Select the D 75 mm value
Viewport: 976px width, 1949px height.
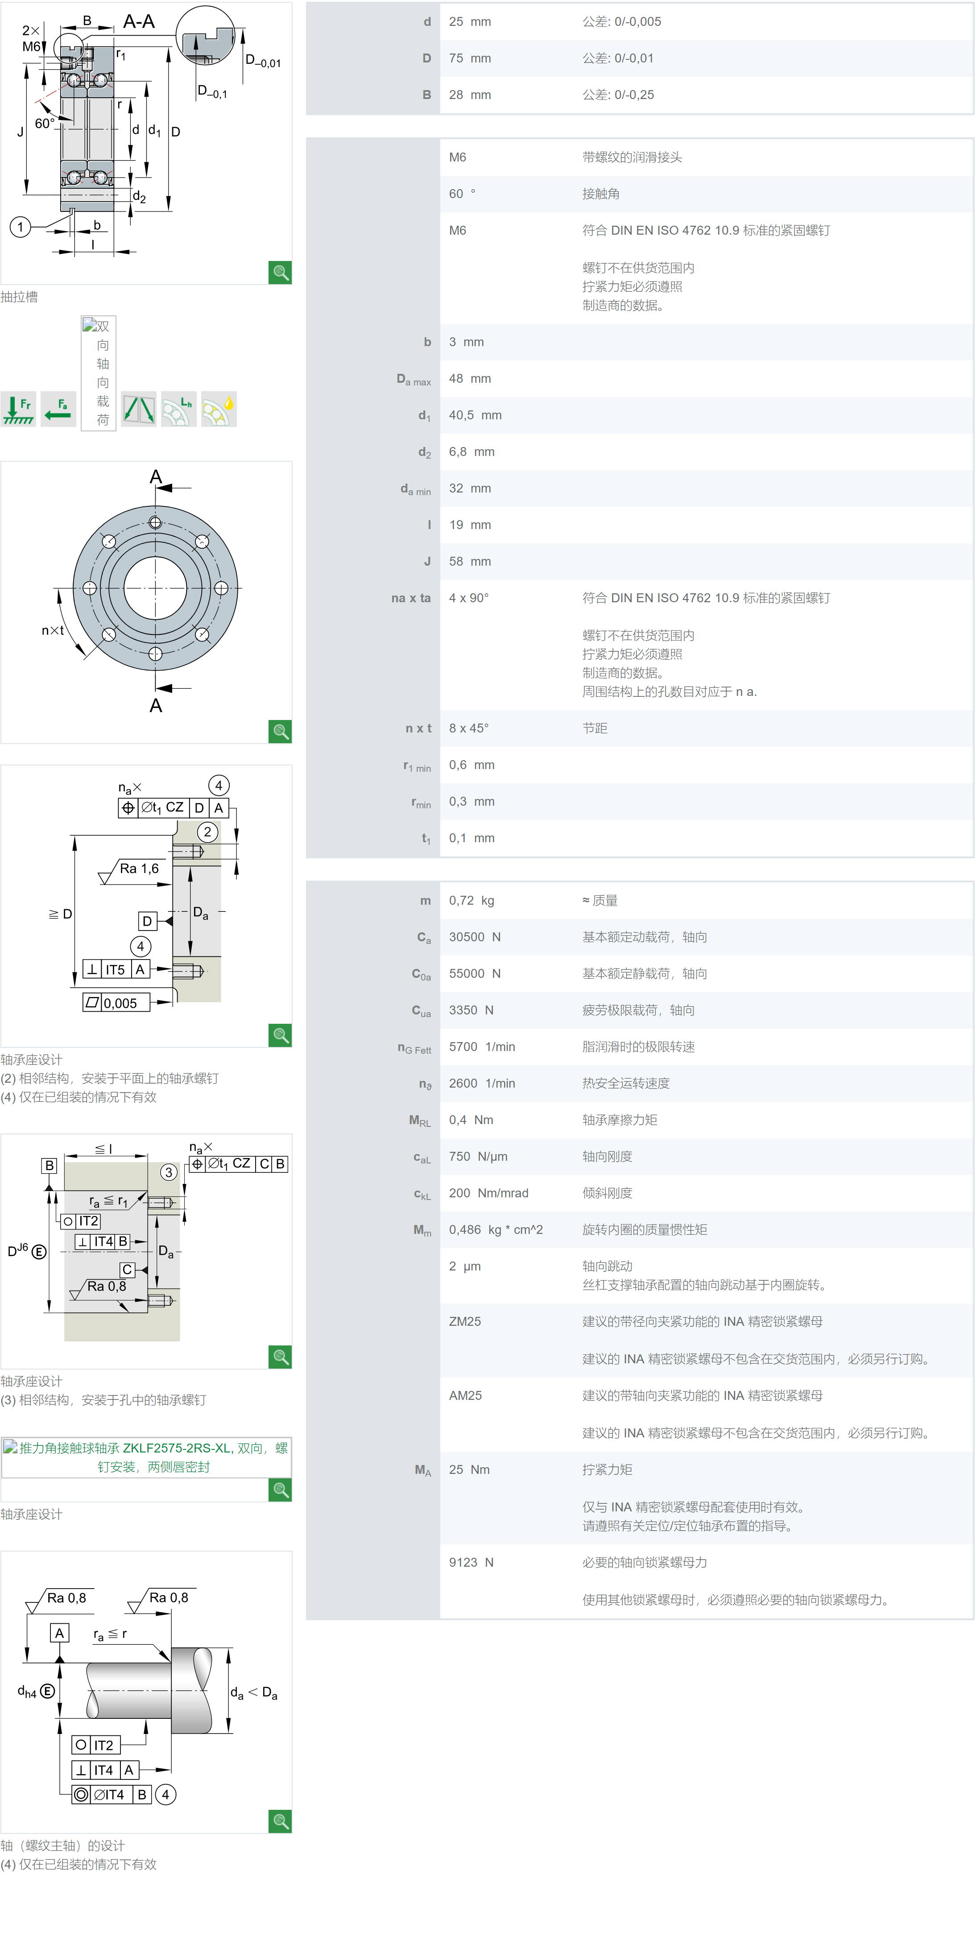(x=470, y=58)
